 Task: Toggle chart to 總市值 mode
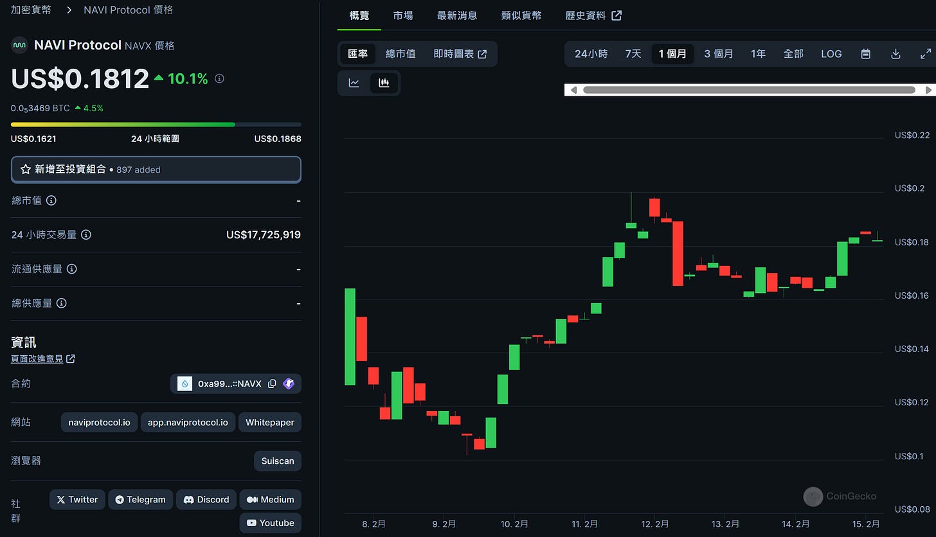click(x=401, y=54)
